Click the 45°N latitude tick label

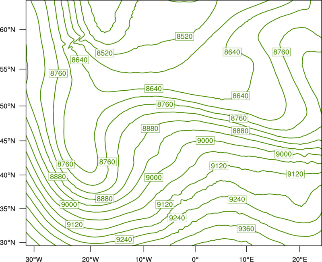coord(8,141)
